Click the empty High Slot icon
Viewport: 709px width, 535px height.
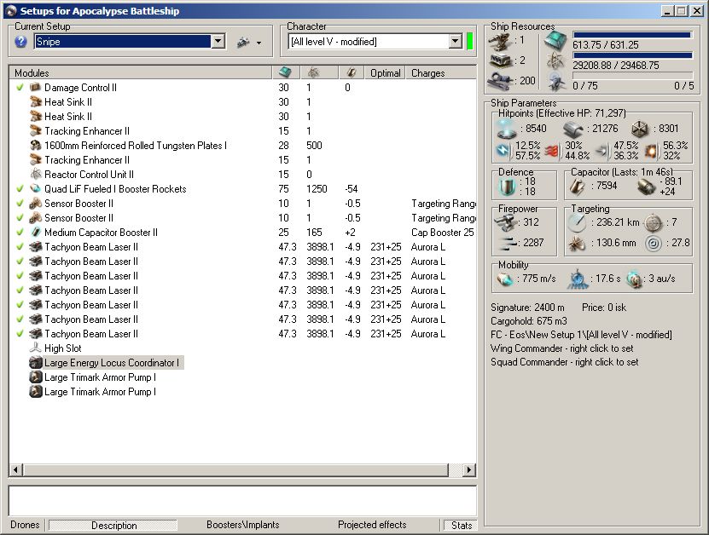36,348
